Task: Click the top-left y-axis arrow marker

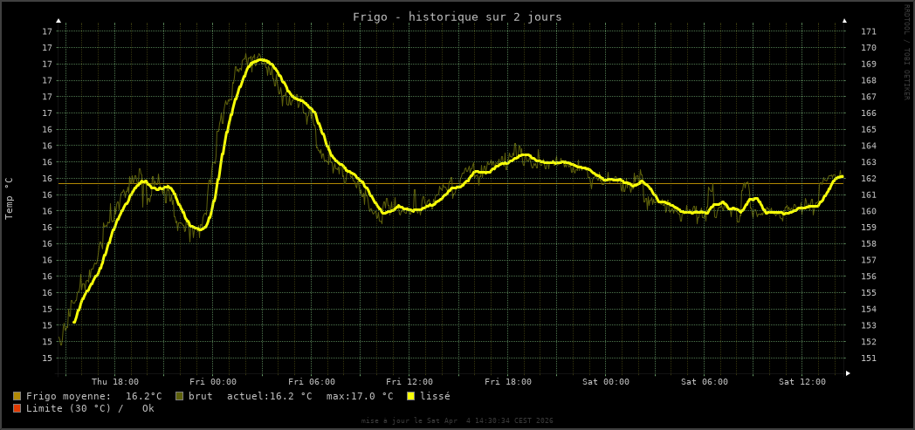Action: (x=58, y=20)
